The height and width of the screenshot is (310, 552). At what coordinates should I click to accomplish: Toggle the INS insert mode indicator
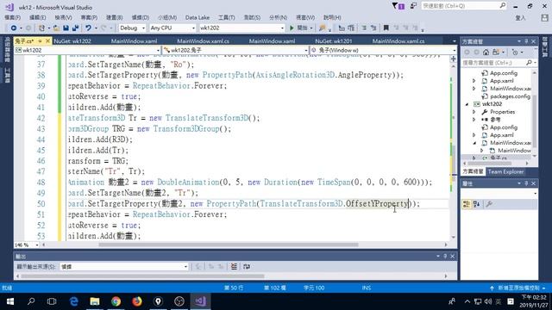coord(366,288)
